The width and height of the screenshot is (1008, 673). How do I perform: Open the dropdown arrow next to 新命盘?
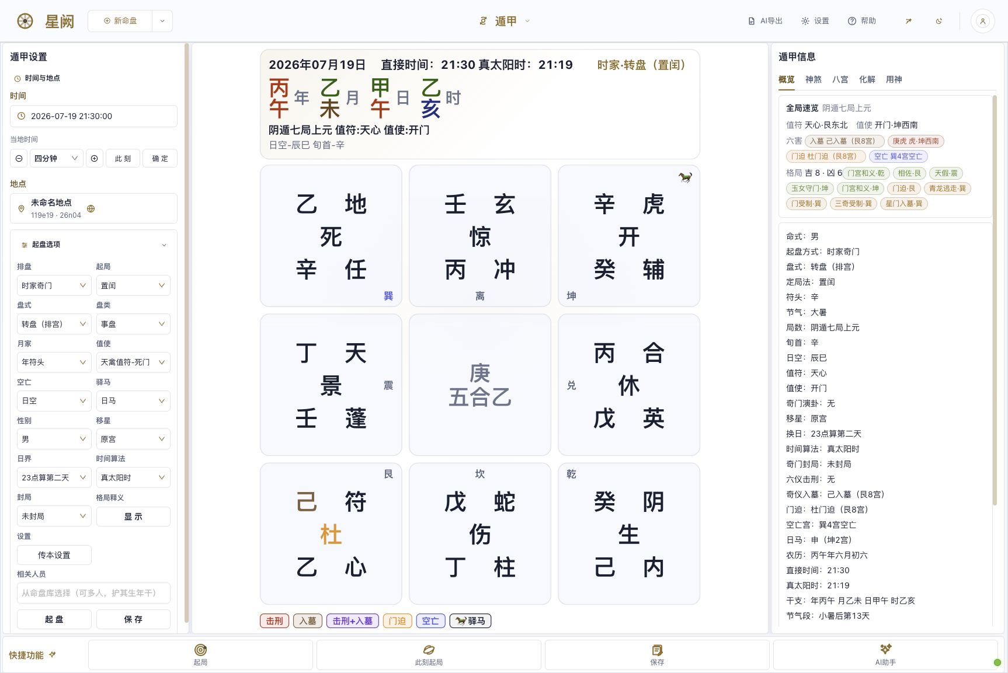pos(162,21)
